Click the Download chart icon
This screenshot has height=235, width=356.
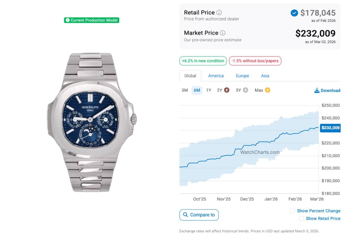(x=317, y=90)
